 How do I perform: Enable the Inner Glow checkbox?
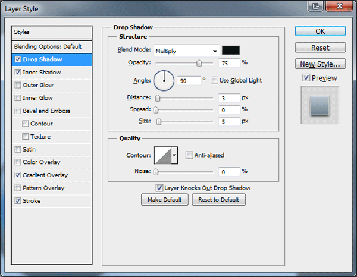coord(18,98)
